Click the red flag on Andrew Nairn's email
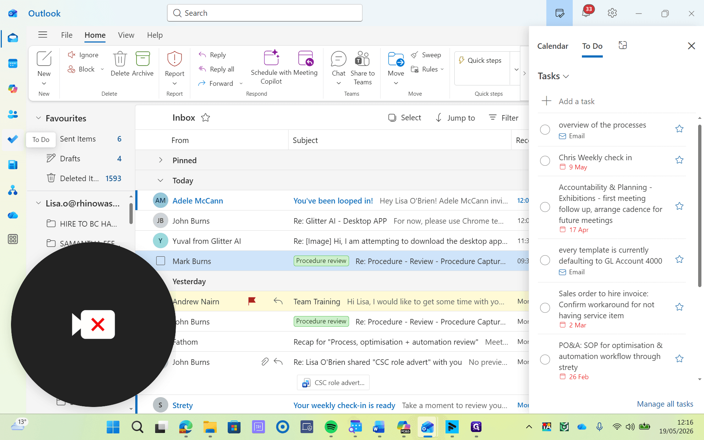Image resolution: width=704 pixels, height=440 pixels. (252, 301)
